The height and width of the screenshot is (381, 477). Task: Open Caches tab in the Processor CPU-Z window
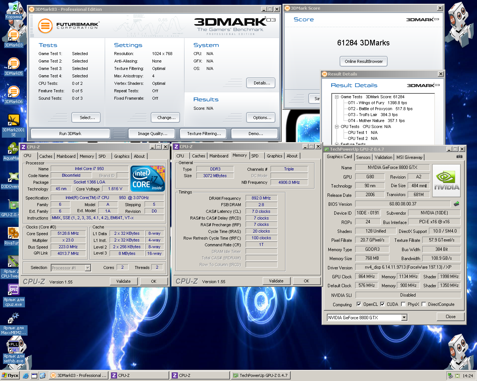click(46, 156)
